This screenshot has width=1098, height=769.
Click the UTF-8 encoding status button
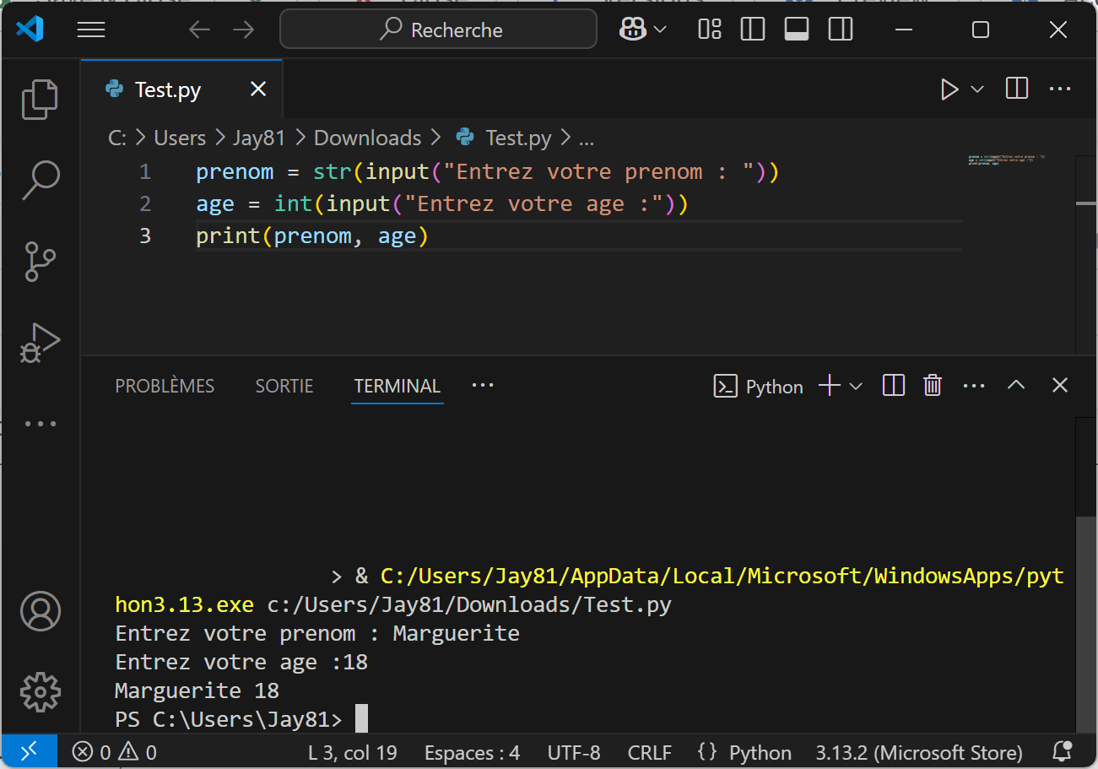click(574, 752)
